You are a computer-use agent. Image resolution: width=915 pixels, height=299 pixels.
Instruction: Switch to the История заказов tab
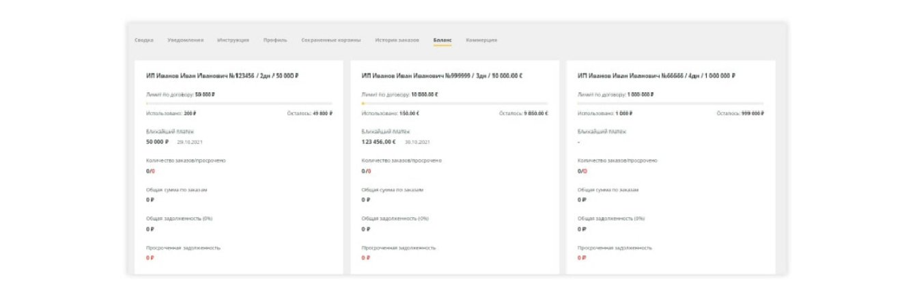pos(397,40)
